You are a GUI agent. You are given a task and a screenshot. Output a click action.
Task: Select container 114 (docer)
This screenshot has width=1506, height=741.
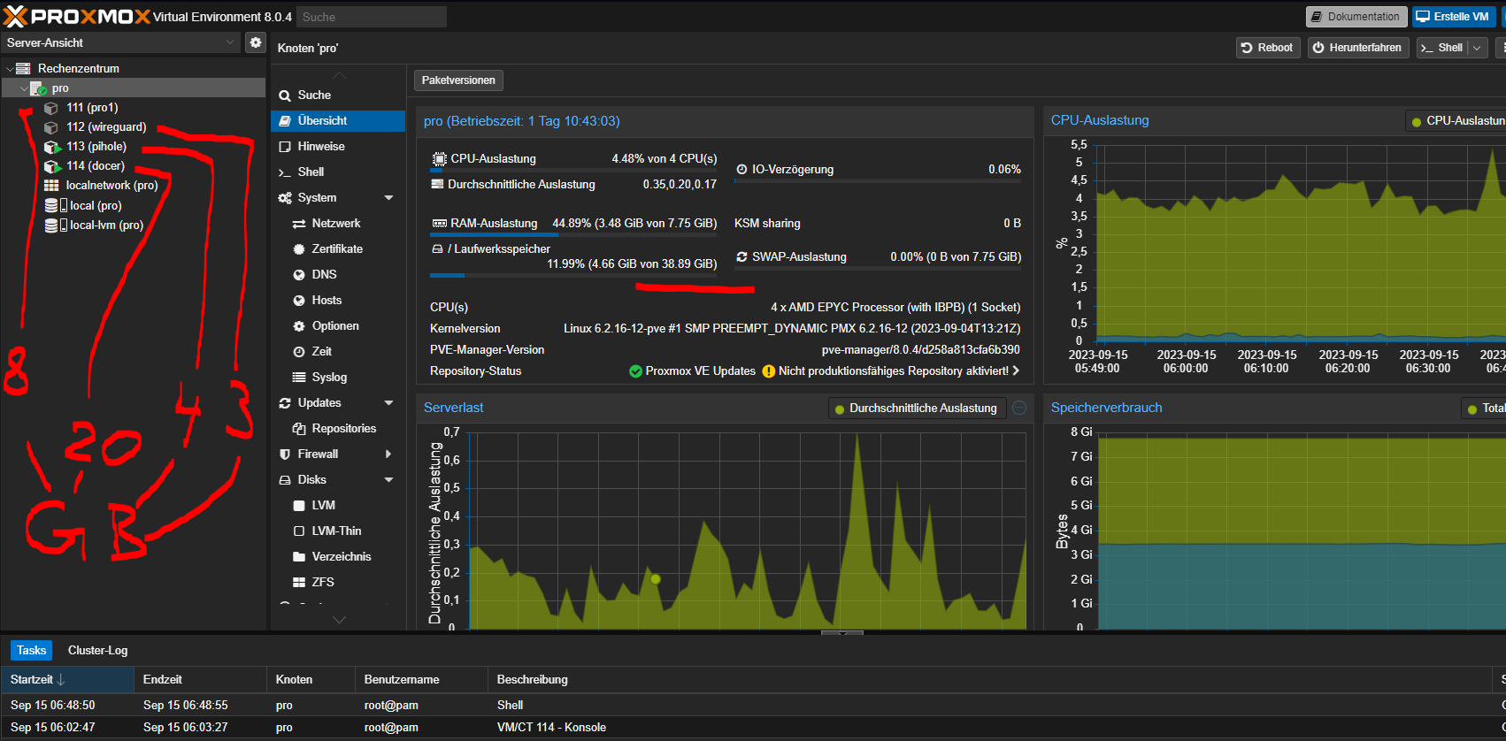point(96,166)
